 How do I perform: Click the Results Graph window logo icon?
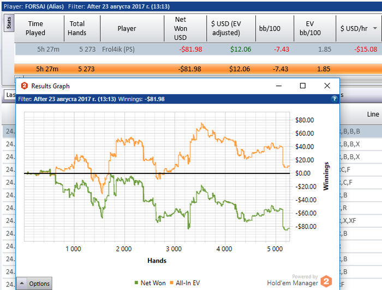25,86
